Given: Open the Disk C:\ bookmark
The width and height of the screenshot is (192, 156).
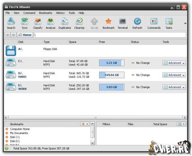Looking at the screenshot, I should pyautogui.click(x=15, y=137).
